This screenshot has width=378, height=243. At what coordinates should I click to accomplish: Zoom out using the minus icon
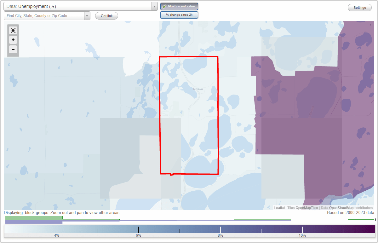point(13,49)
